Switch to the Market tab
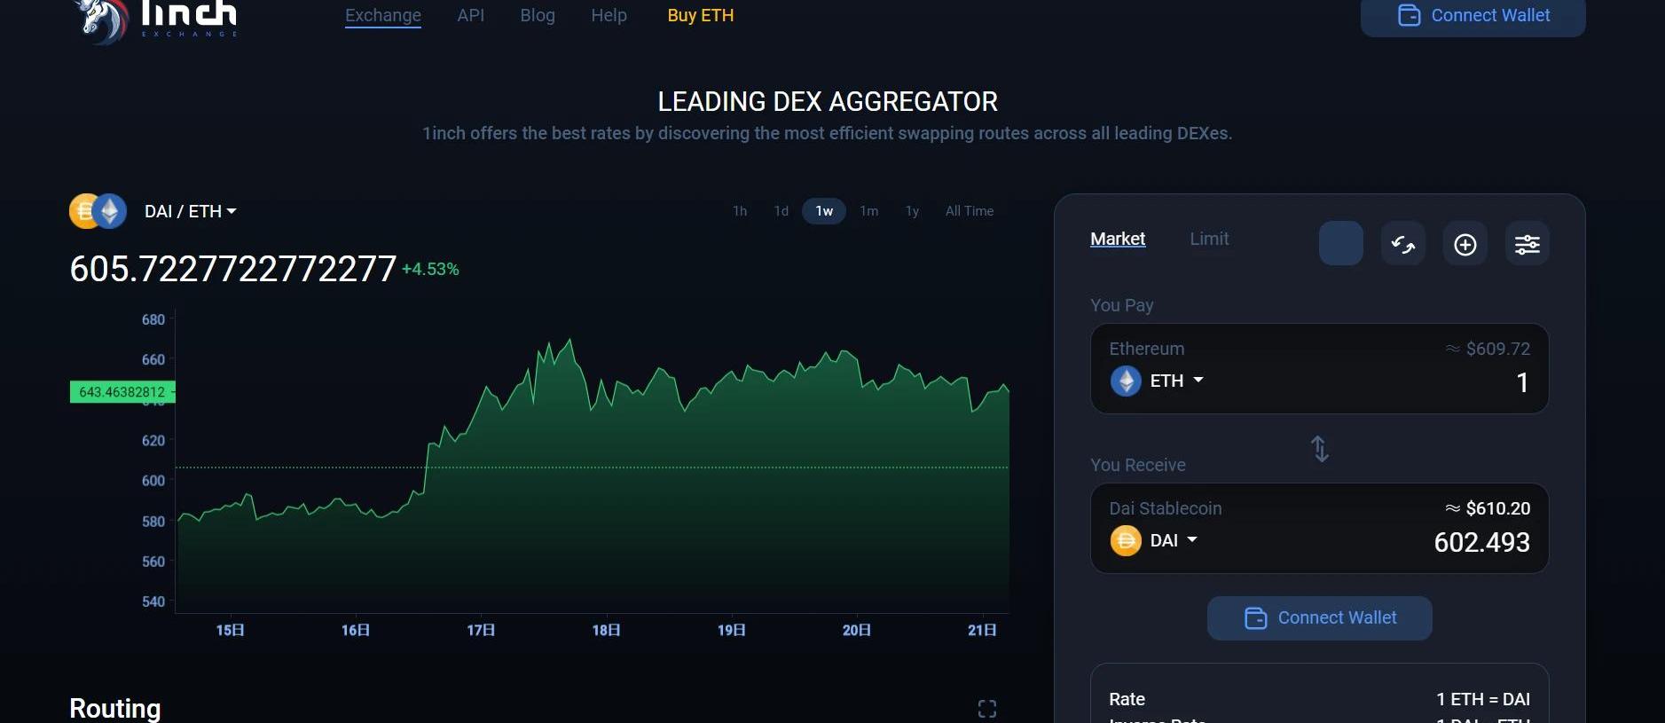 [x=1118, y=239]
